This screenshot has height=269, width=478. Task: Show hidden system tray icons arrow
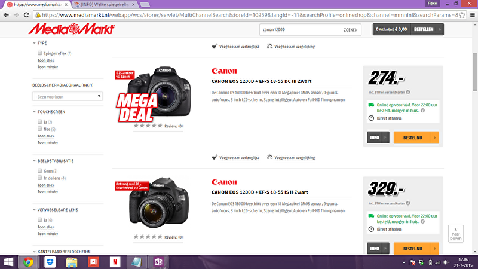(x=404, y=262)
